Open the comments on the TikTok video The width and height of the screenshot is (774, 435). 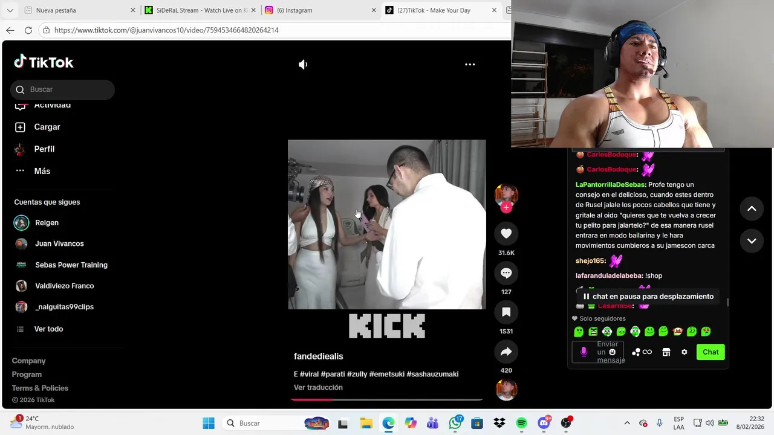point(506,273)
